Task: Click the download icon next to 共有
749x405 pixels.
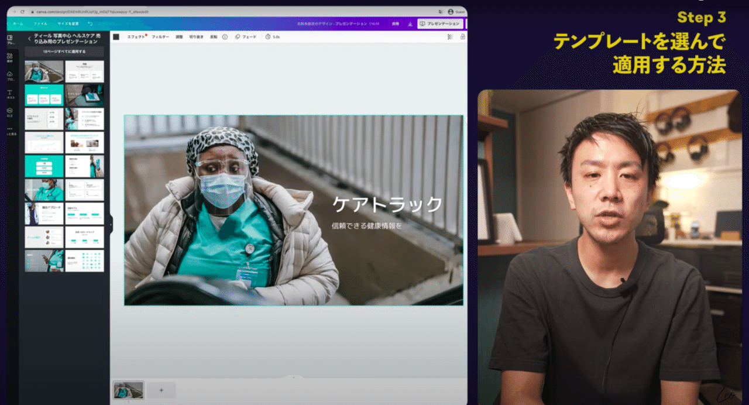Action: 410,23
